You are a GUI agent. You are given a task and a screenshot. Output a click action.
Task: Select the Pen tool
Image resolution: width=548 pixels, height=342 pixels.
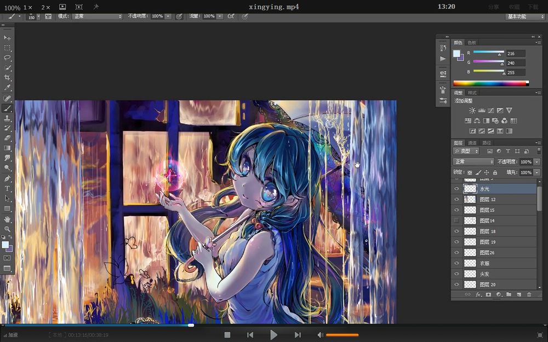(7, 179)
